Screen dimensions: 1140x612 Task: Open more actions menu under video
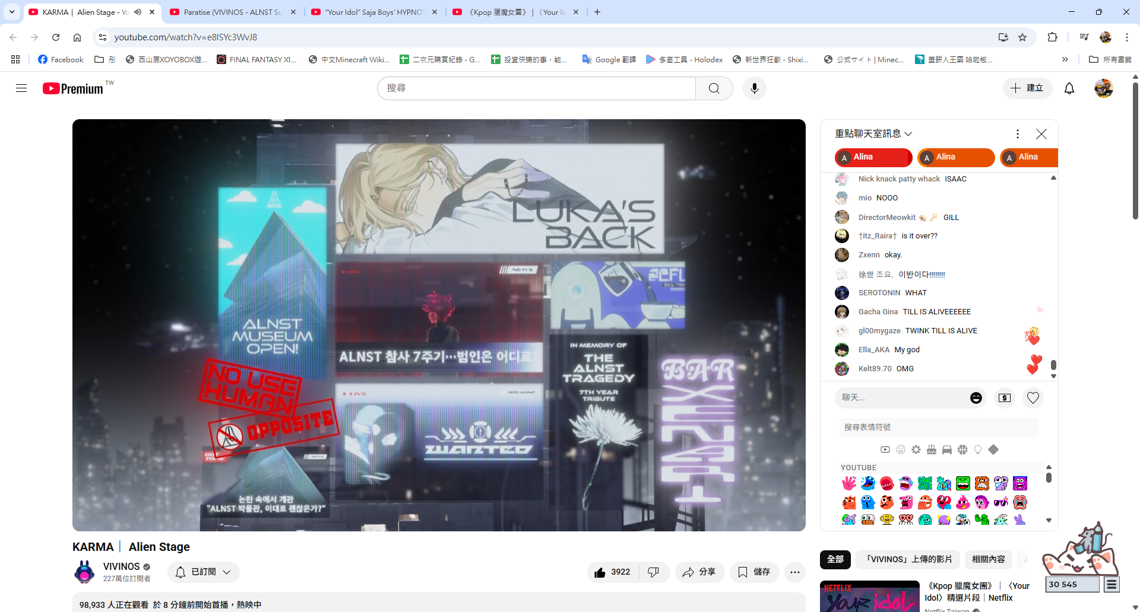click(x=795, y=572)
